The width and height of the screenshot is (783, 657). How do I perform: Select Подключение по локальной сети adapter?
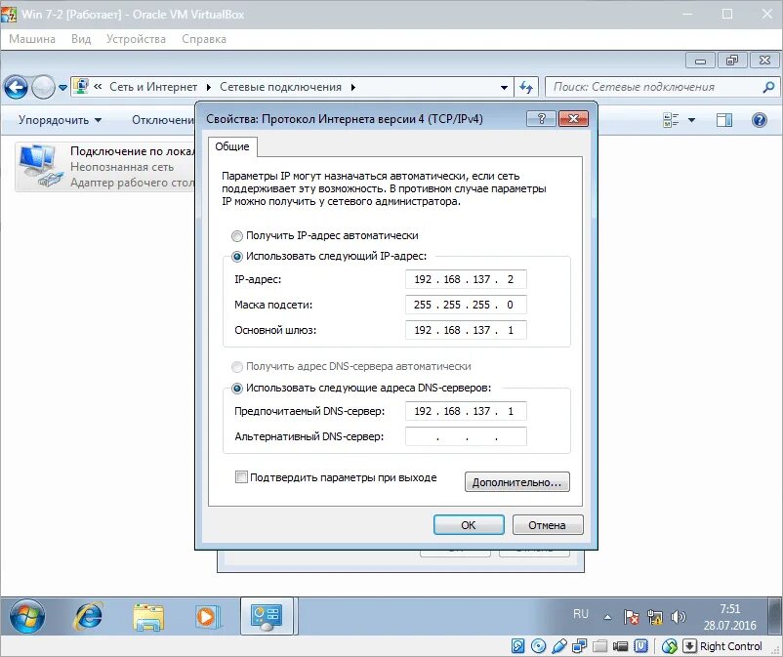(x=104, y=167)
